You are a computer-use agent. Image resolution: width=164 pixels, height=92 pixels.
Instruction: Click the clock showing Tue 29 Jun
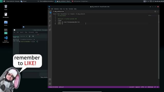pos(159,1)
